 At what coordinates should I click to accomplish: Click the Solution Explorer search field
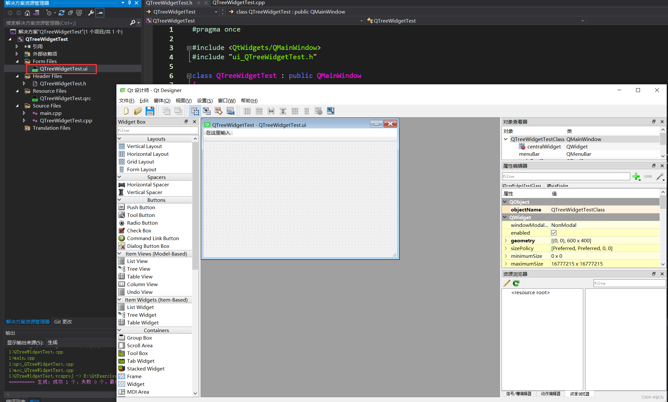(x=66, y=23)
